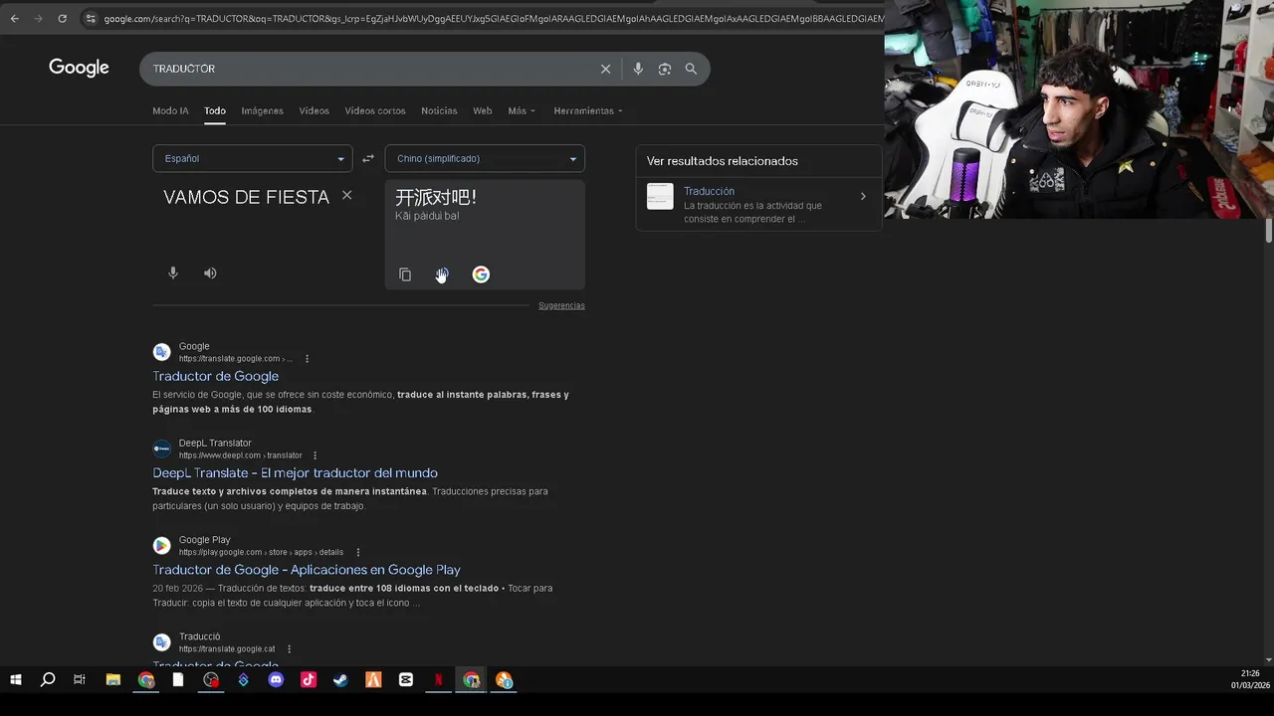Expand Traducción related result chevron
The width and height of the screenshot is (1274, 716).
[x=863, y=197]
